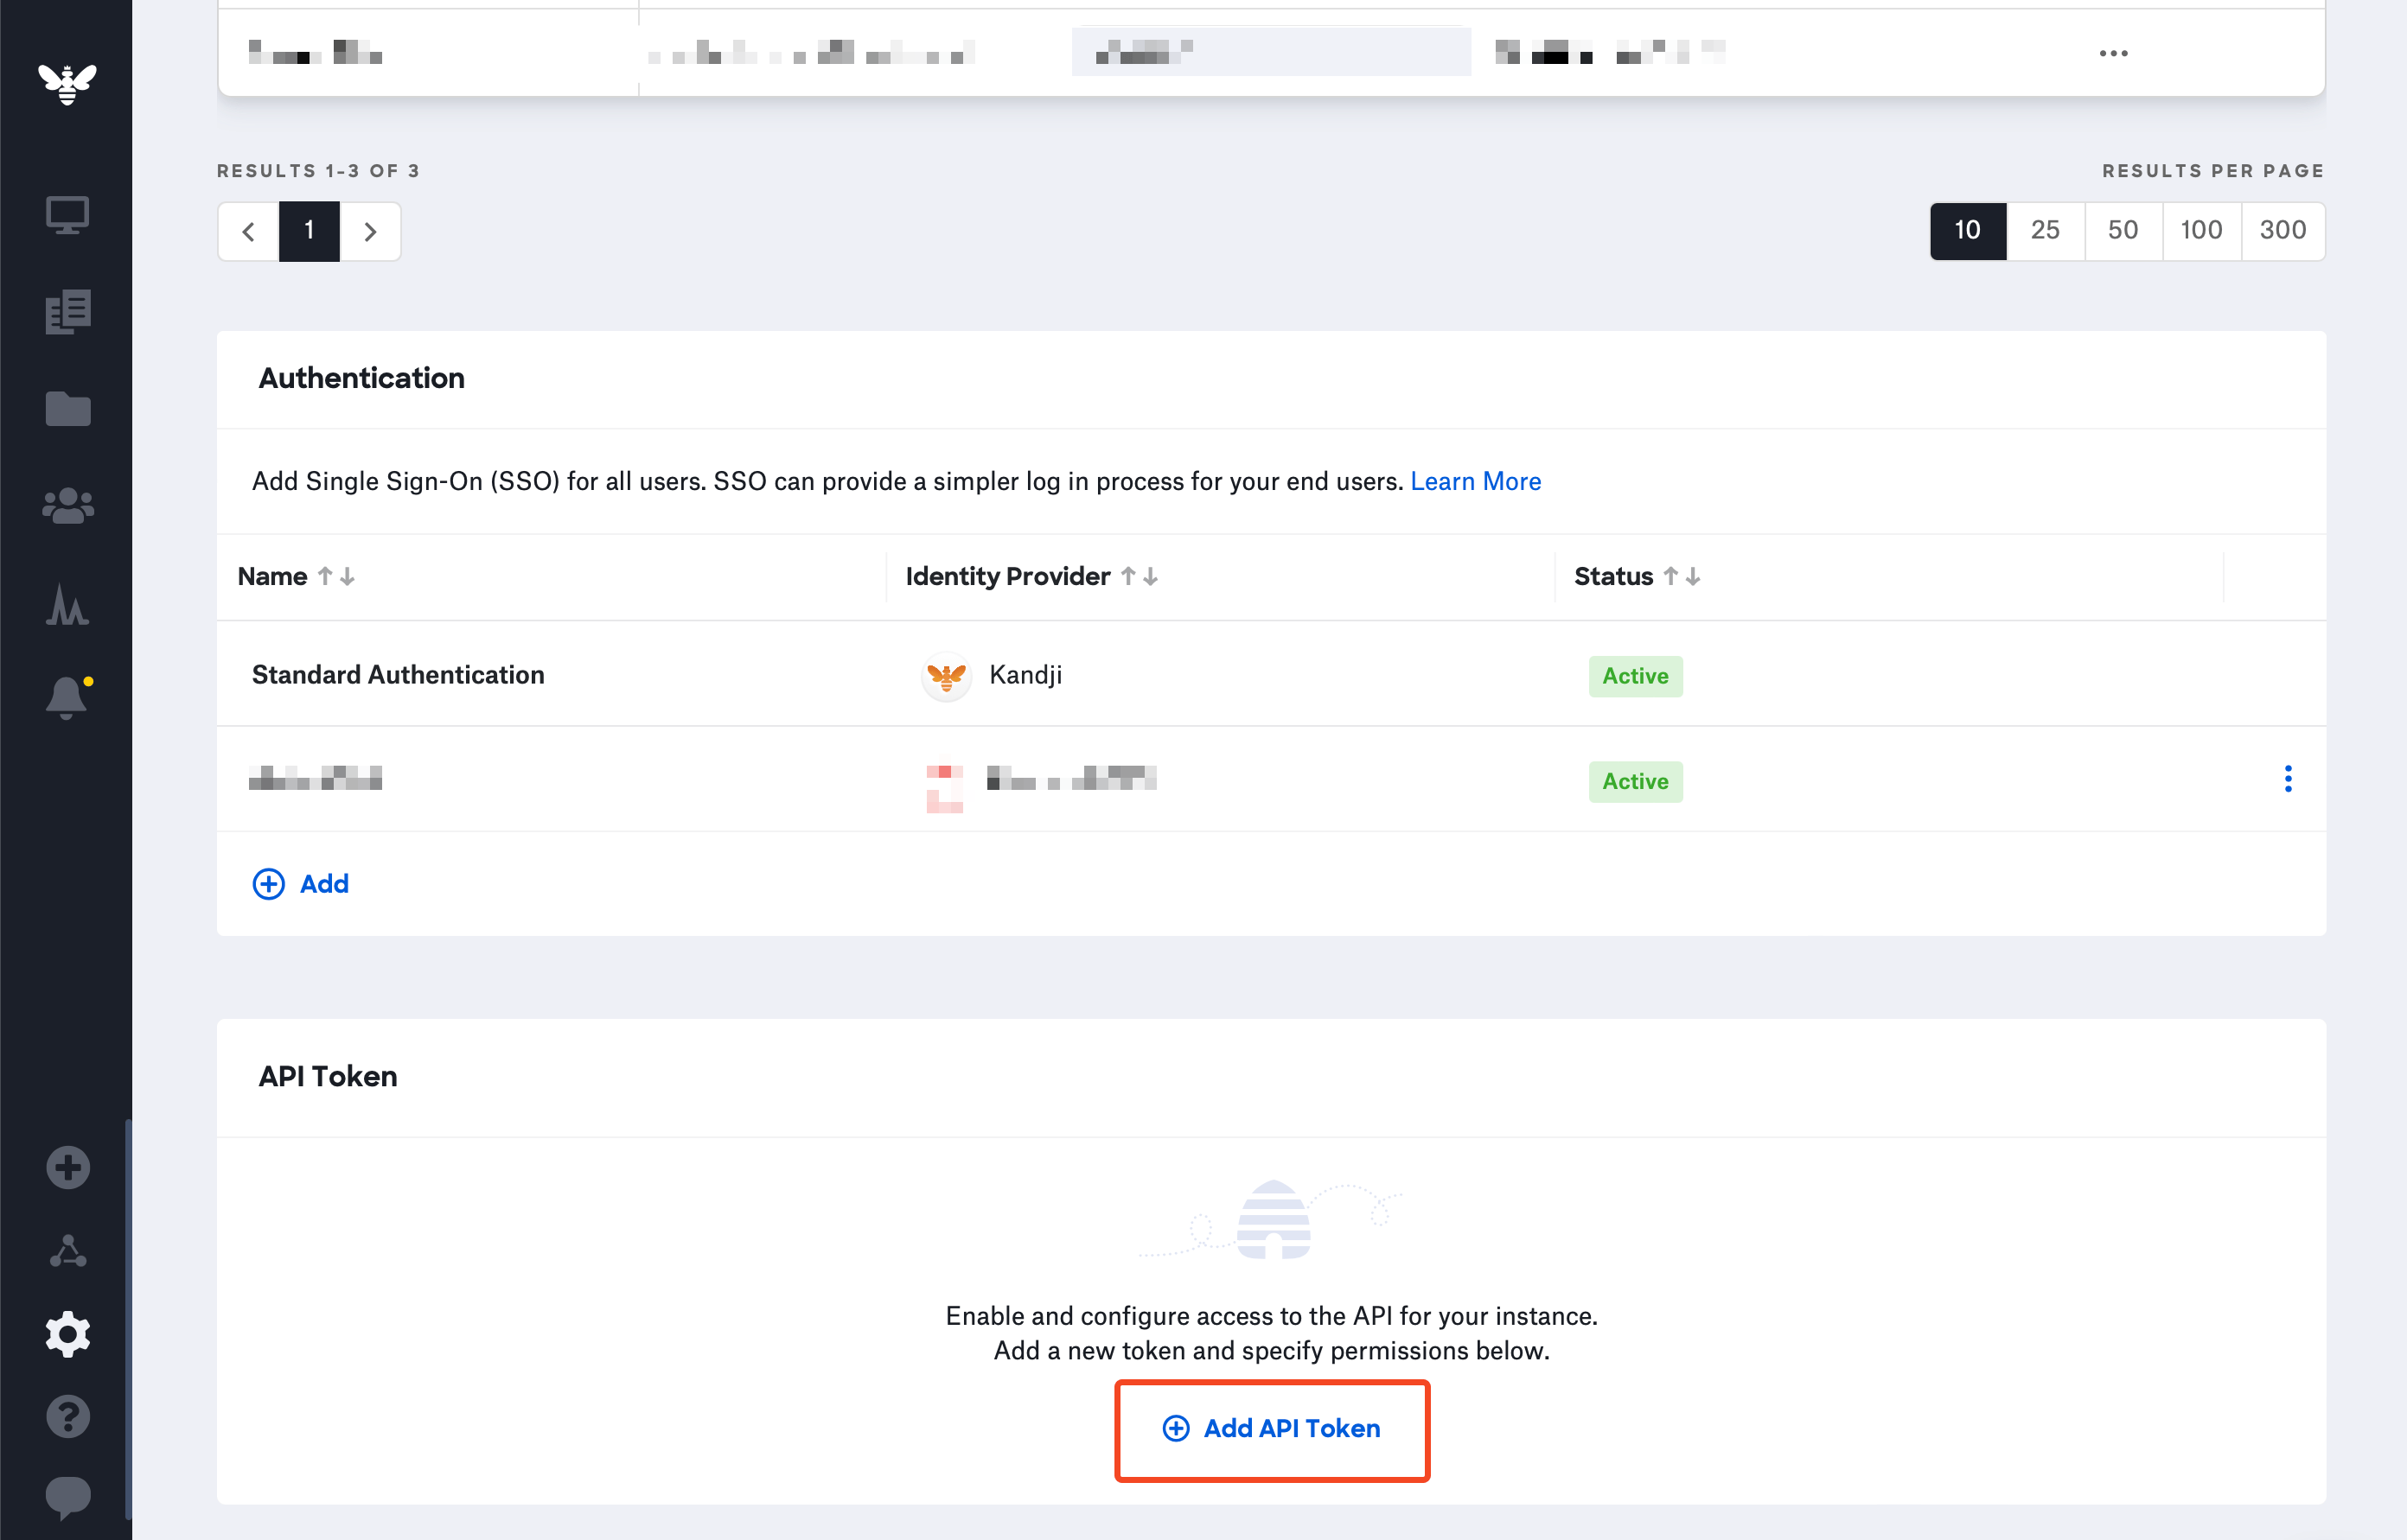Viewport: 2407px width, 1540px height.
Task: Open the Blueprints icon in sidebar
Action: click(68, 312)
